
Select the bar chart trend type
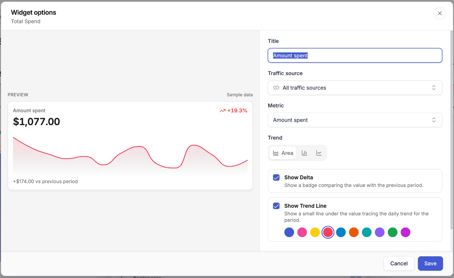(304, 153)
